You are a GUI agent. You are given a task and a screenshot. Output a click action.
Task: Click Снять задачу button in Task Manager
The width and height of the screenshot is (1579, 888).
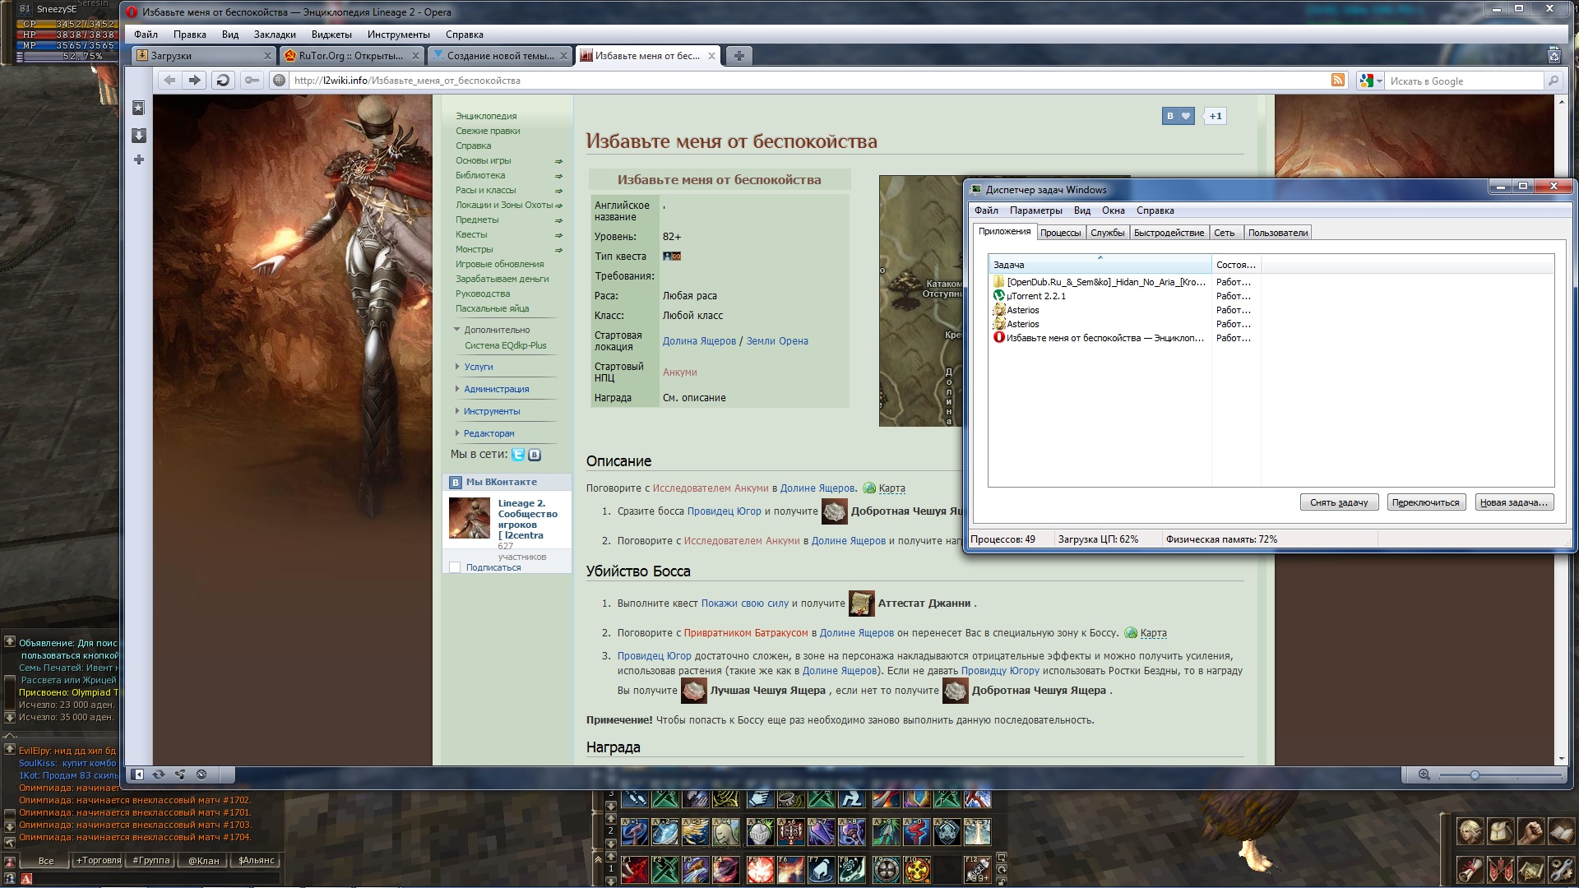pos(1339,502)
